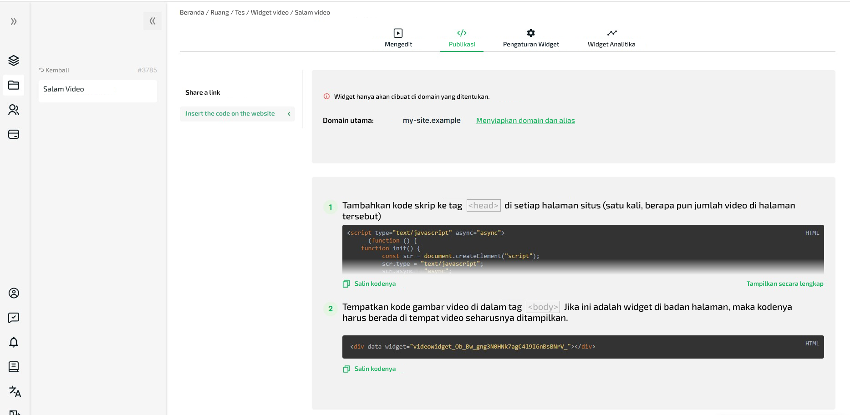This screenshot has height=415, width=850.
Task: Open the layers stack icon in sidebar
Action: coord(14,60)
